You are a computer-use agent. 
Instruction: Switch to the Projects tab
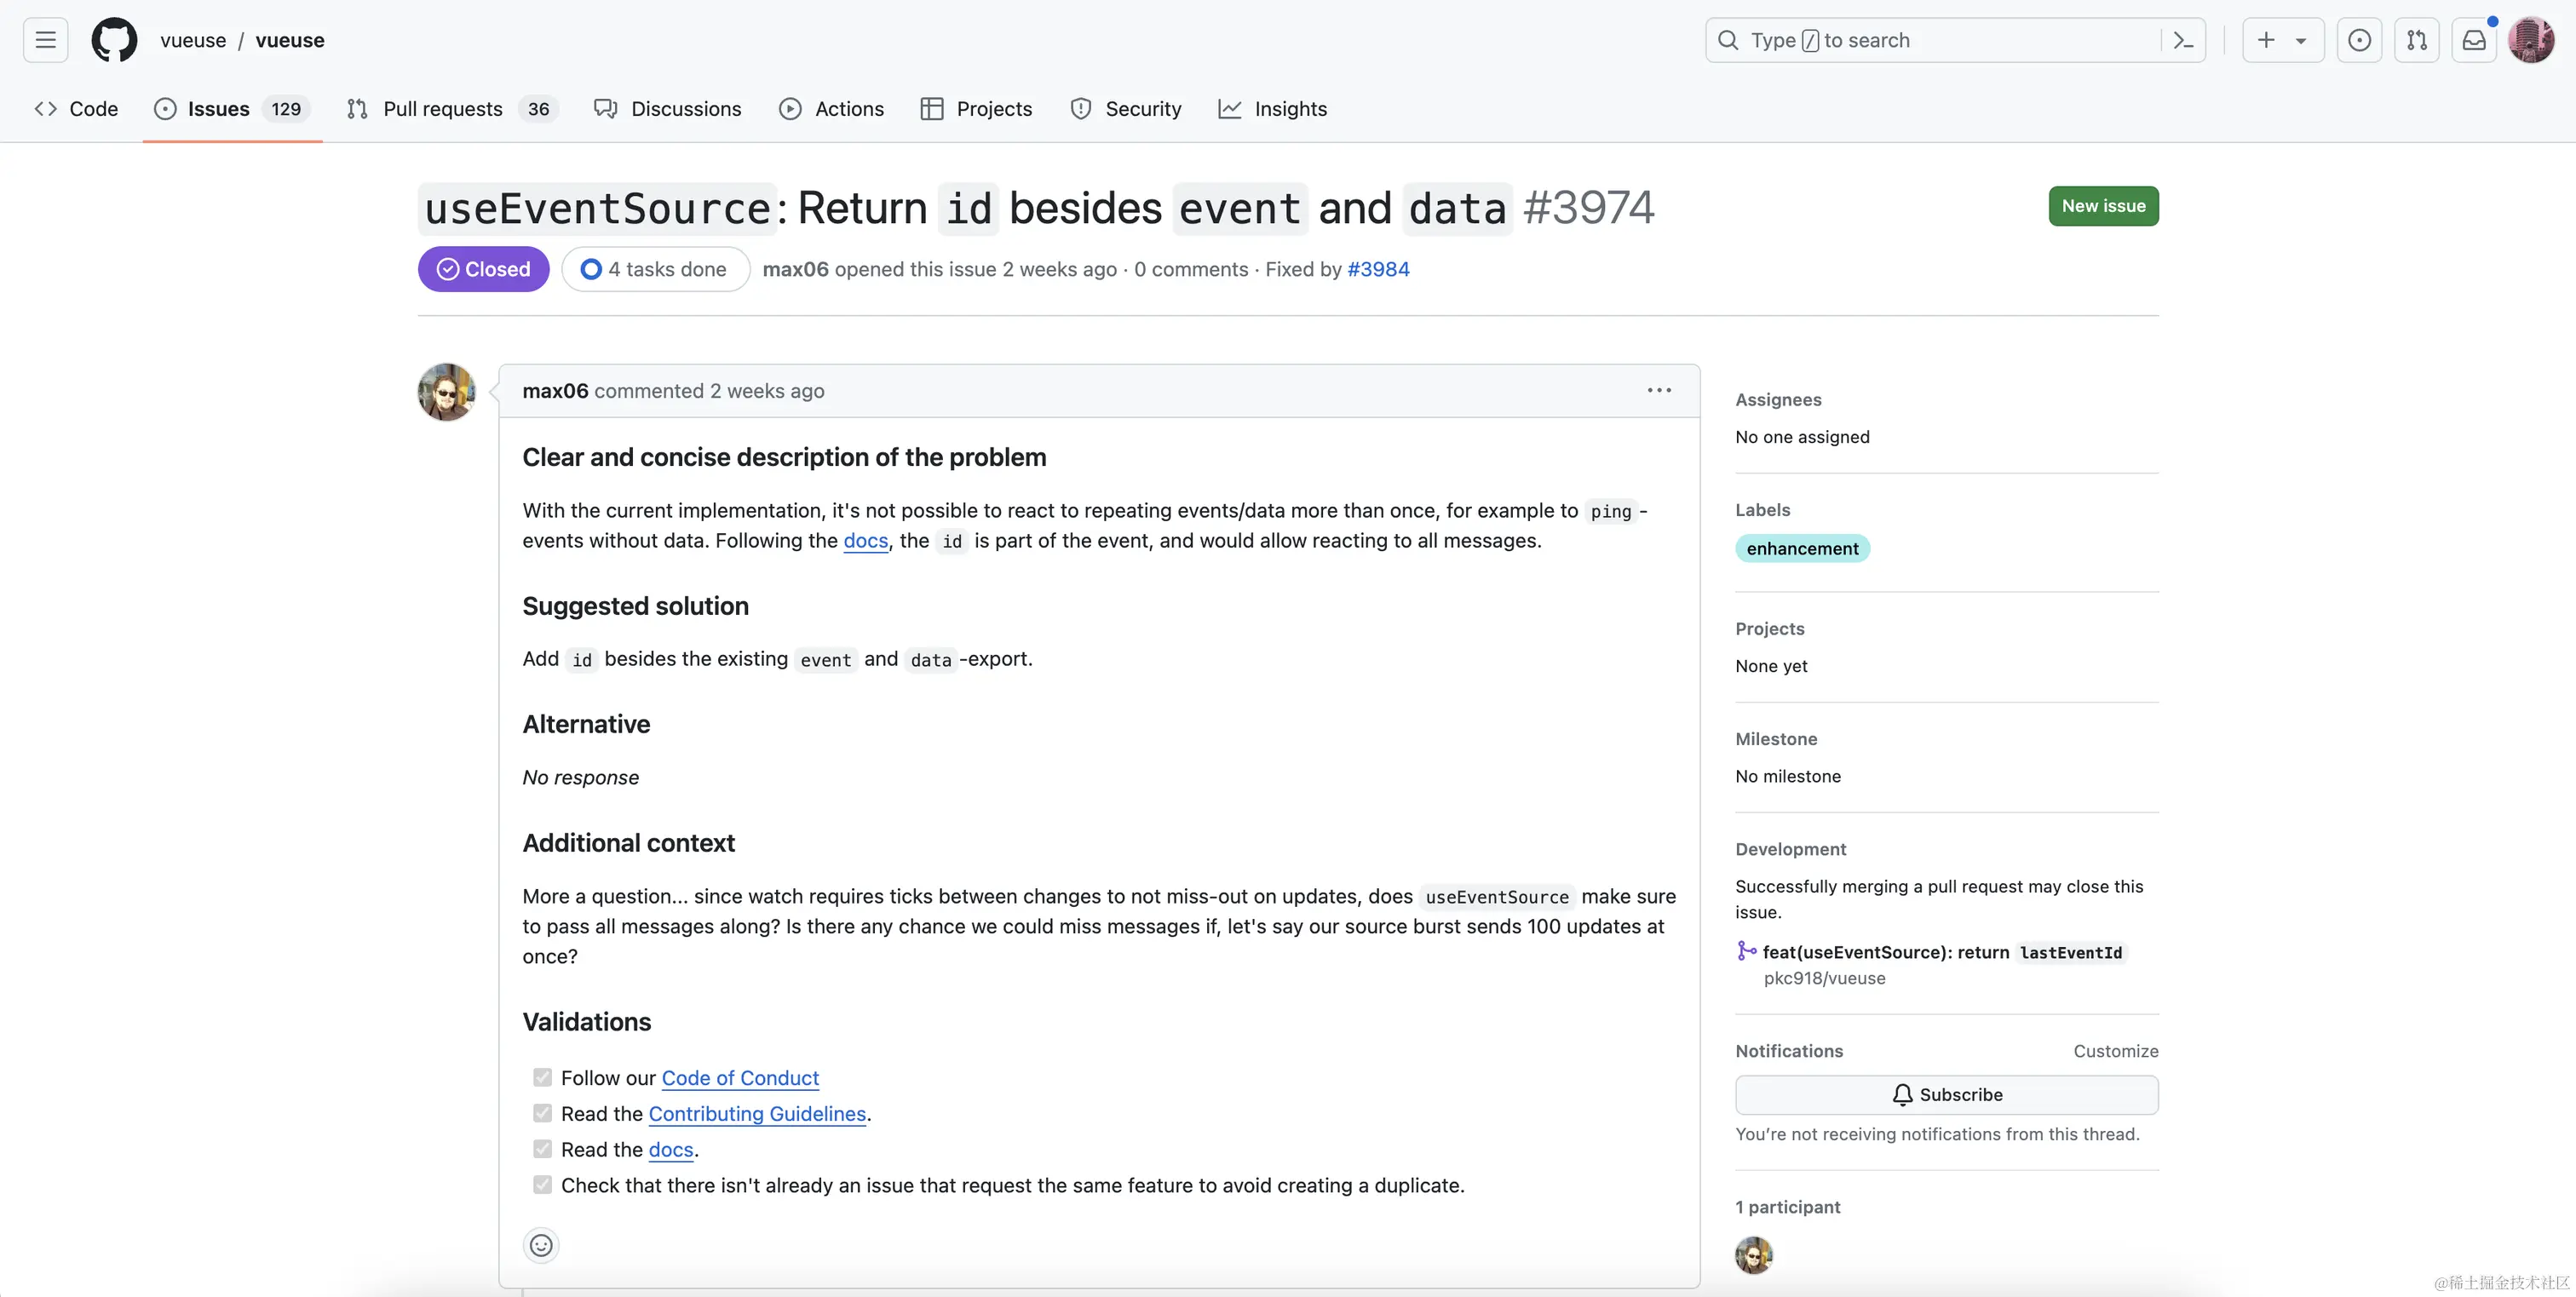tap(976, 108)
